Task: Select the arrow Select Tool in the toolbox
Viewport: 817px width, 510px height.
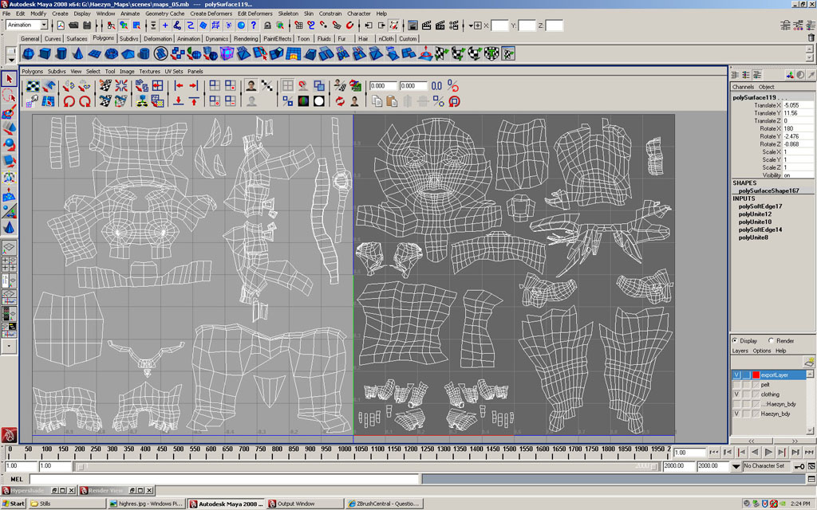Action: click(10, 80)
